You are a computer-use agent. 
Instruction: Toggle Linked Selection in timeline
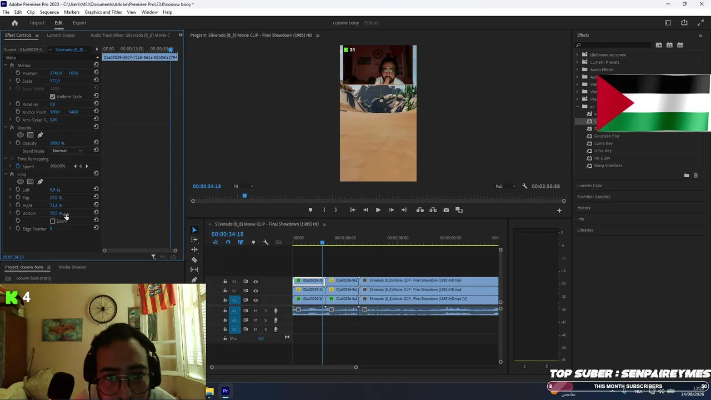pyautogui.click(x=241, y=242)
